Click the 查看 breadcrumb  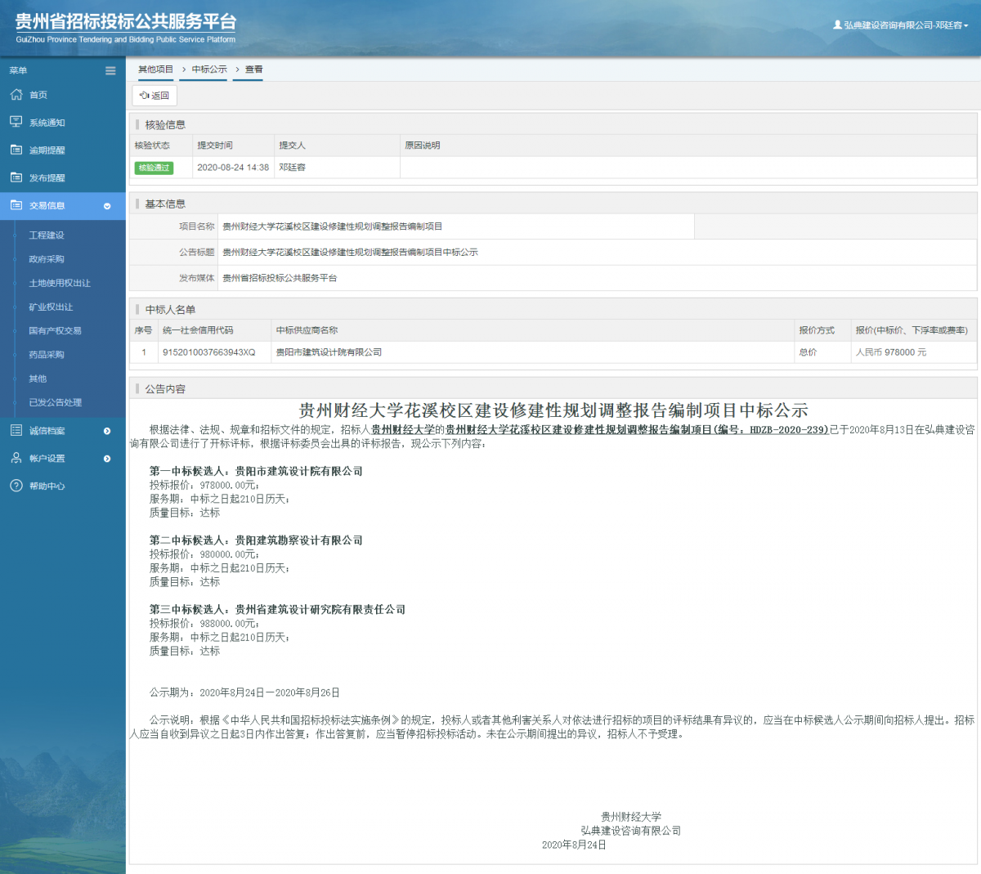click(x=254, y=69)
